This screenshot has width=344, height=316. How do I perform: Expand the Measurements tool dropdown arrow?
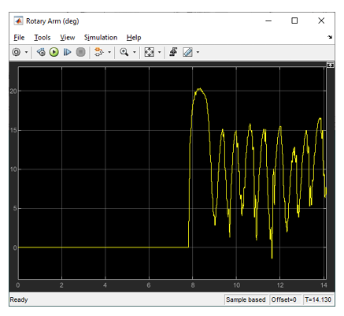coord(198,52)
